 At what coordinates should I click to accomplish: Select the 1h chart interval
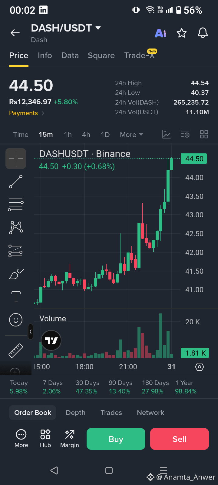(x=68, y=135)
